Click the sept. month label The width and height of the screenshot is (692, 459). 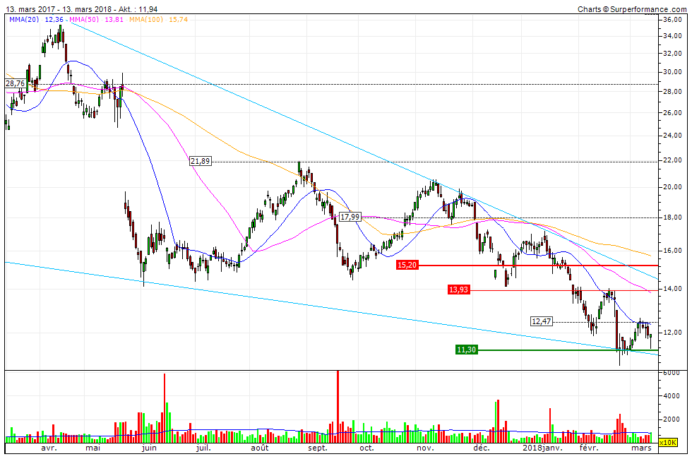pyautogui.click(x=318, y=448)
